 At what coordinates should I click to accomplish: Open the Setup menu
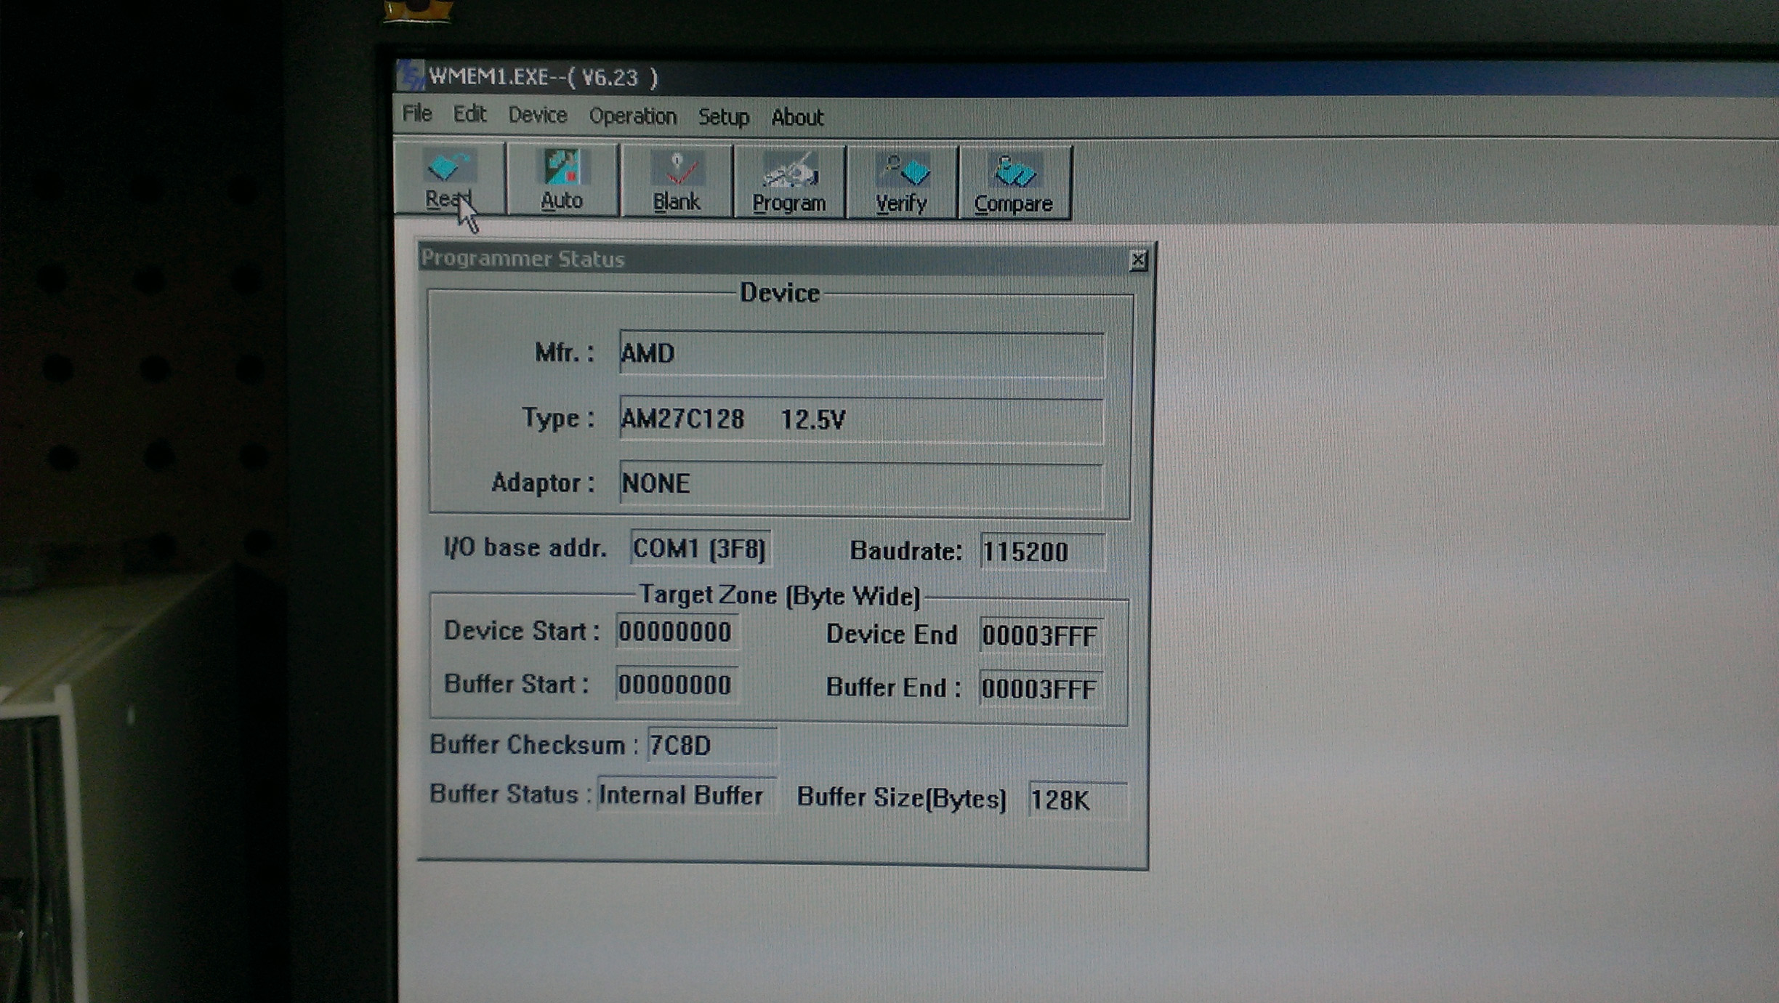[723, 117]
